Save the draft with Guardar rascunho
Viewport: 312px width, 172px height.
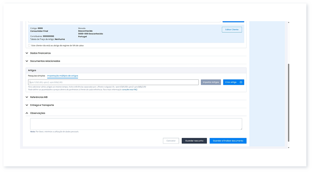click(194, 141)
